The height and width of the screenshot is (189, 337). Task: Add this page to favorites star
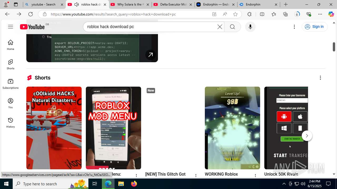click(235, 14)
